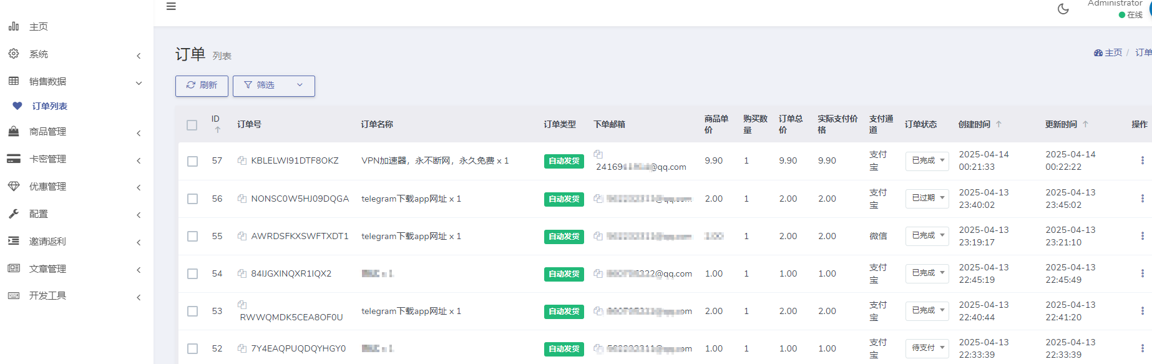This screenshot has width=1152, height=364.
Task: Click the 刷新 refresh button
Action: coord(202,86)
